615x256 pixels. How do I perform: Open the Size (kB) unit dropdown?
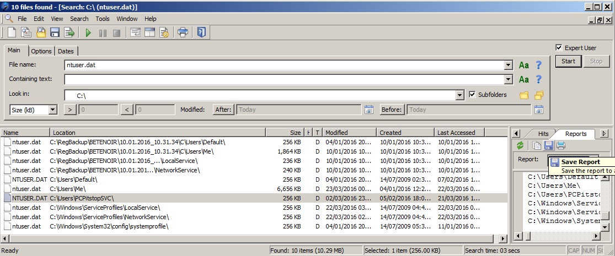click(52, 110)
